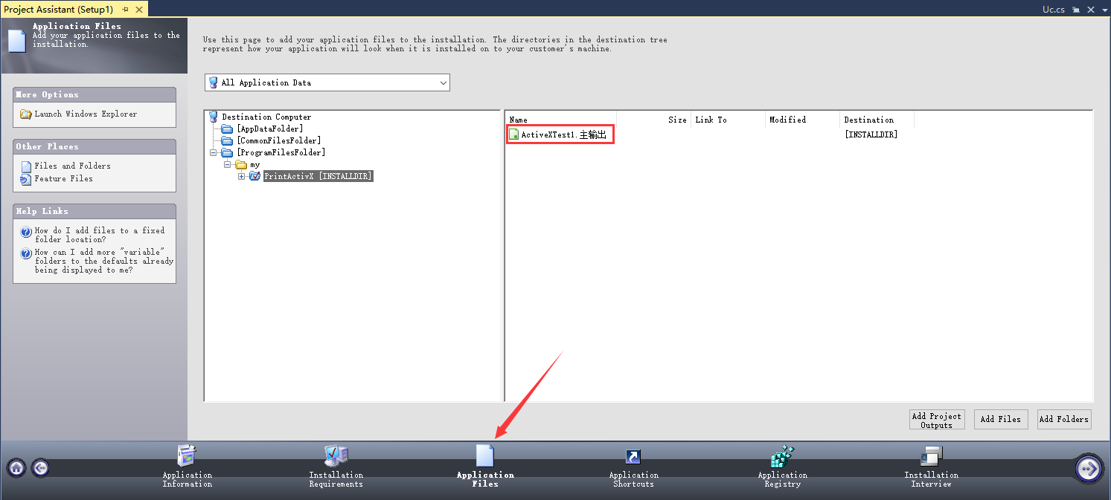Screen dimensions: 1111x500
Task: Click the [AppDataFolder] folder icon
Action: tap(227, 129)
